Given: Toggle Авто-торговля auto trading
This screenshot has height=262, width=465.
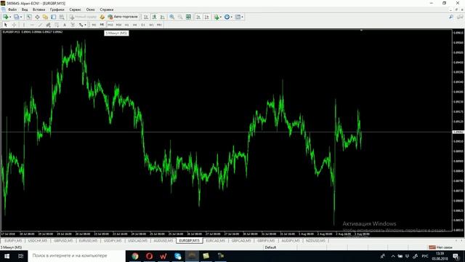Looking at the screenshot, I should pyautogui.click(x=124, y=17).
